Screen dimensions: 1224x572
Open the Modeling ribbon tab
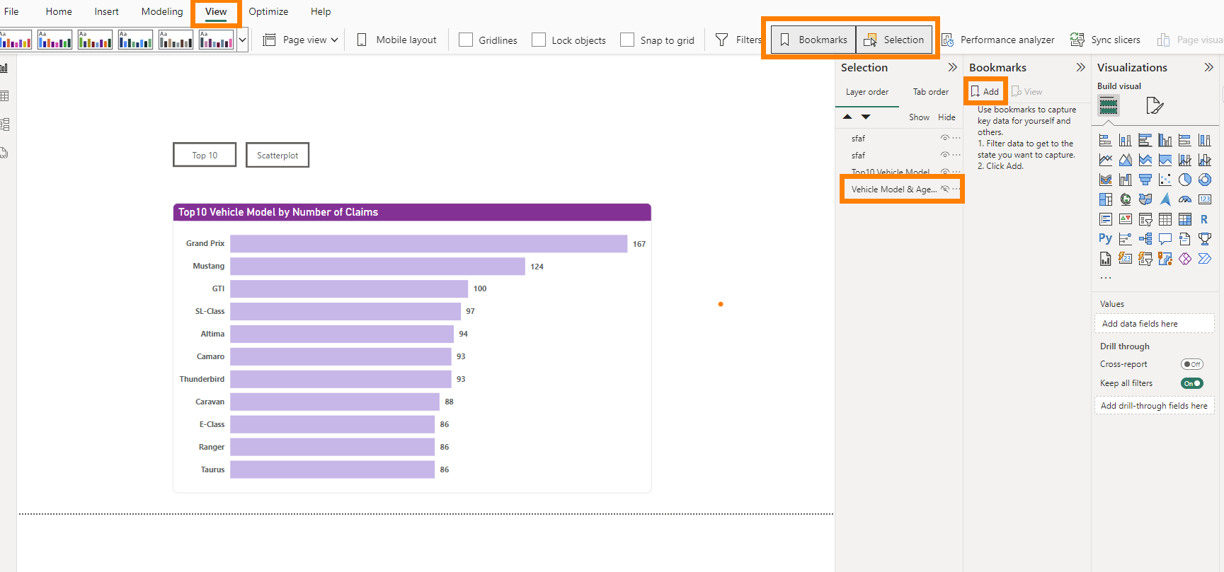click(x=162, y=12)
